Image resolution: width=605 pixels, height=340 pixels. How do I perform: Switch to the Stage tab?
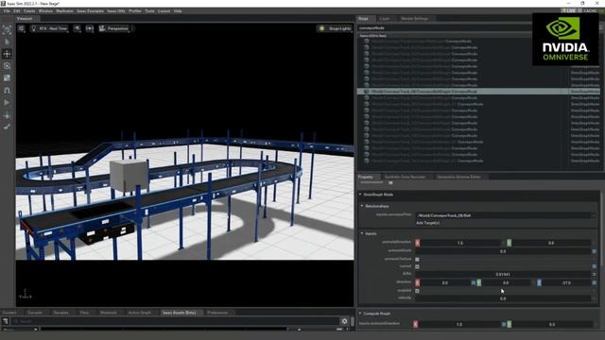pyautogui.click(x=363, y=19)
